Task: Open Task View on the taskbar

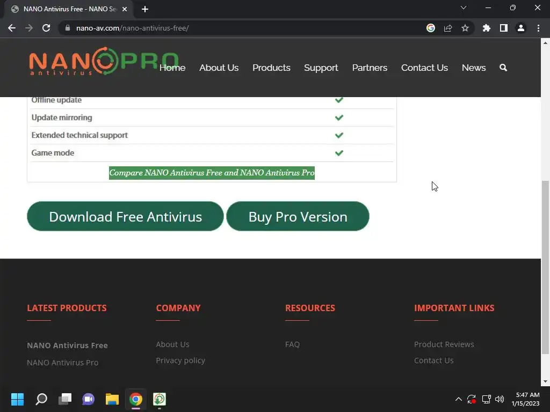Action: coord(65,399)
